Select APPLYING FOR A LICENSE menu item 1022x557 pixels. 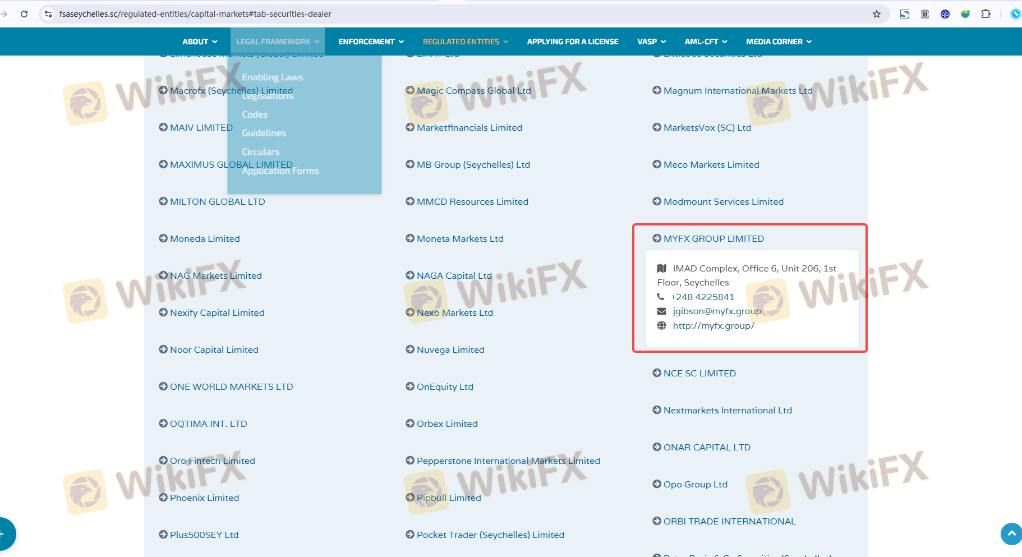click(572, 42)
